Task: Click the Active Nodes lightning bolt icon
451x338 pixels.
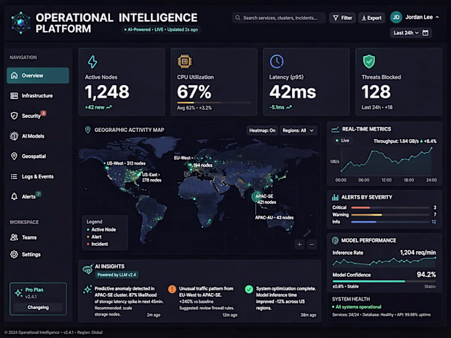Action: tap(93, 62)
